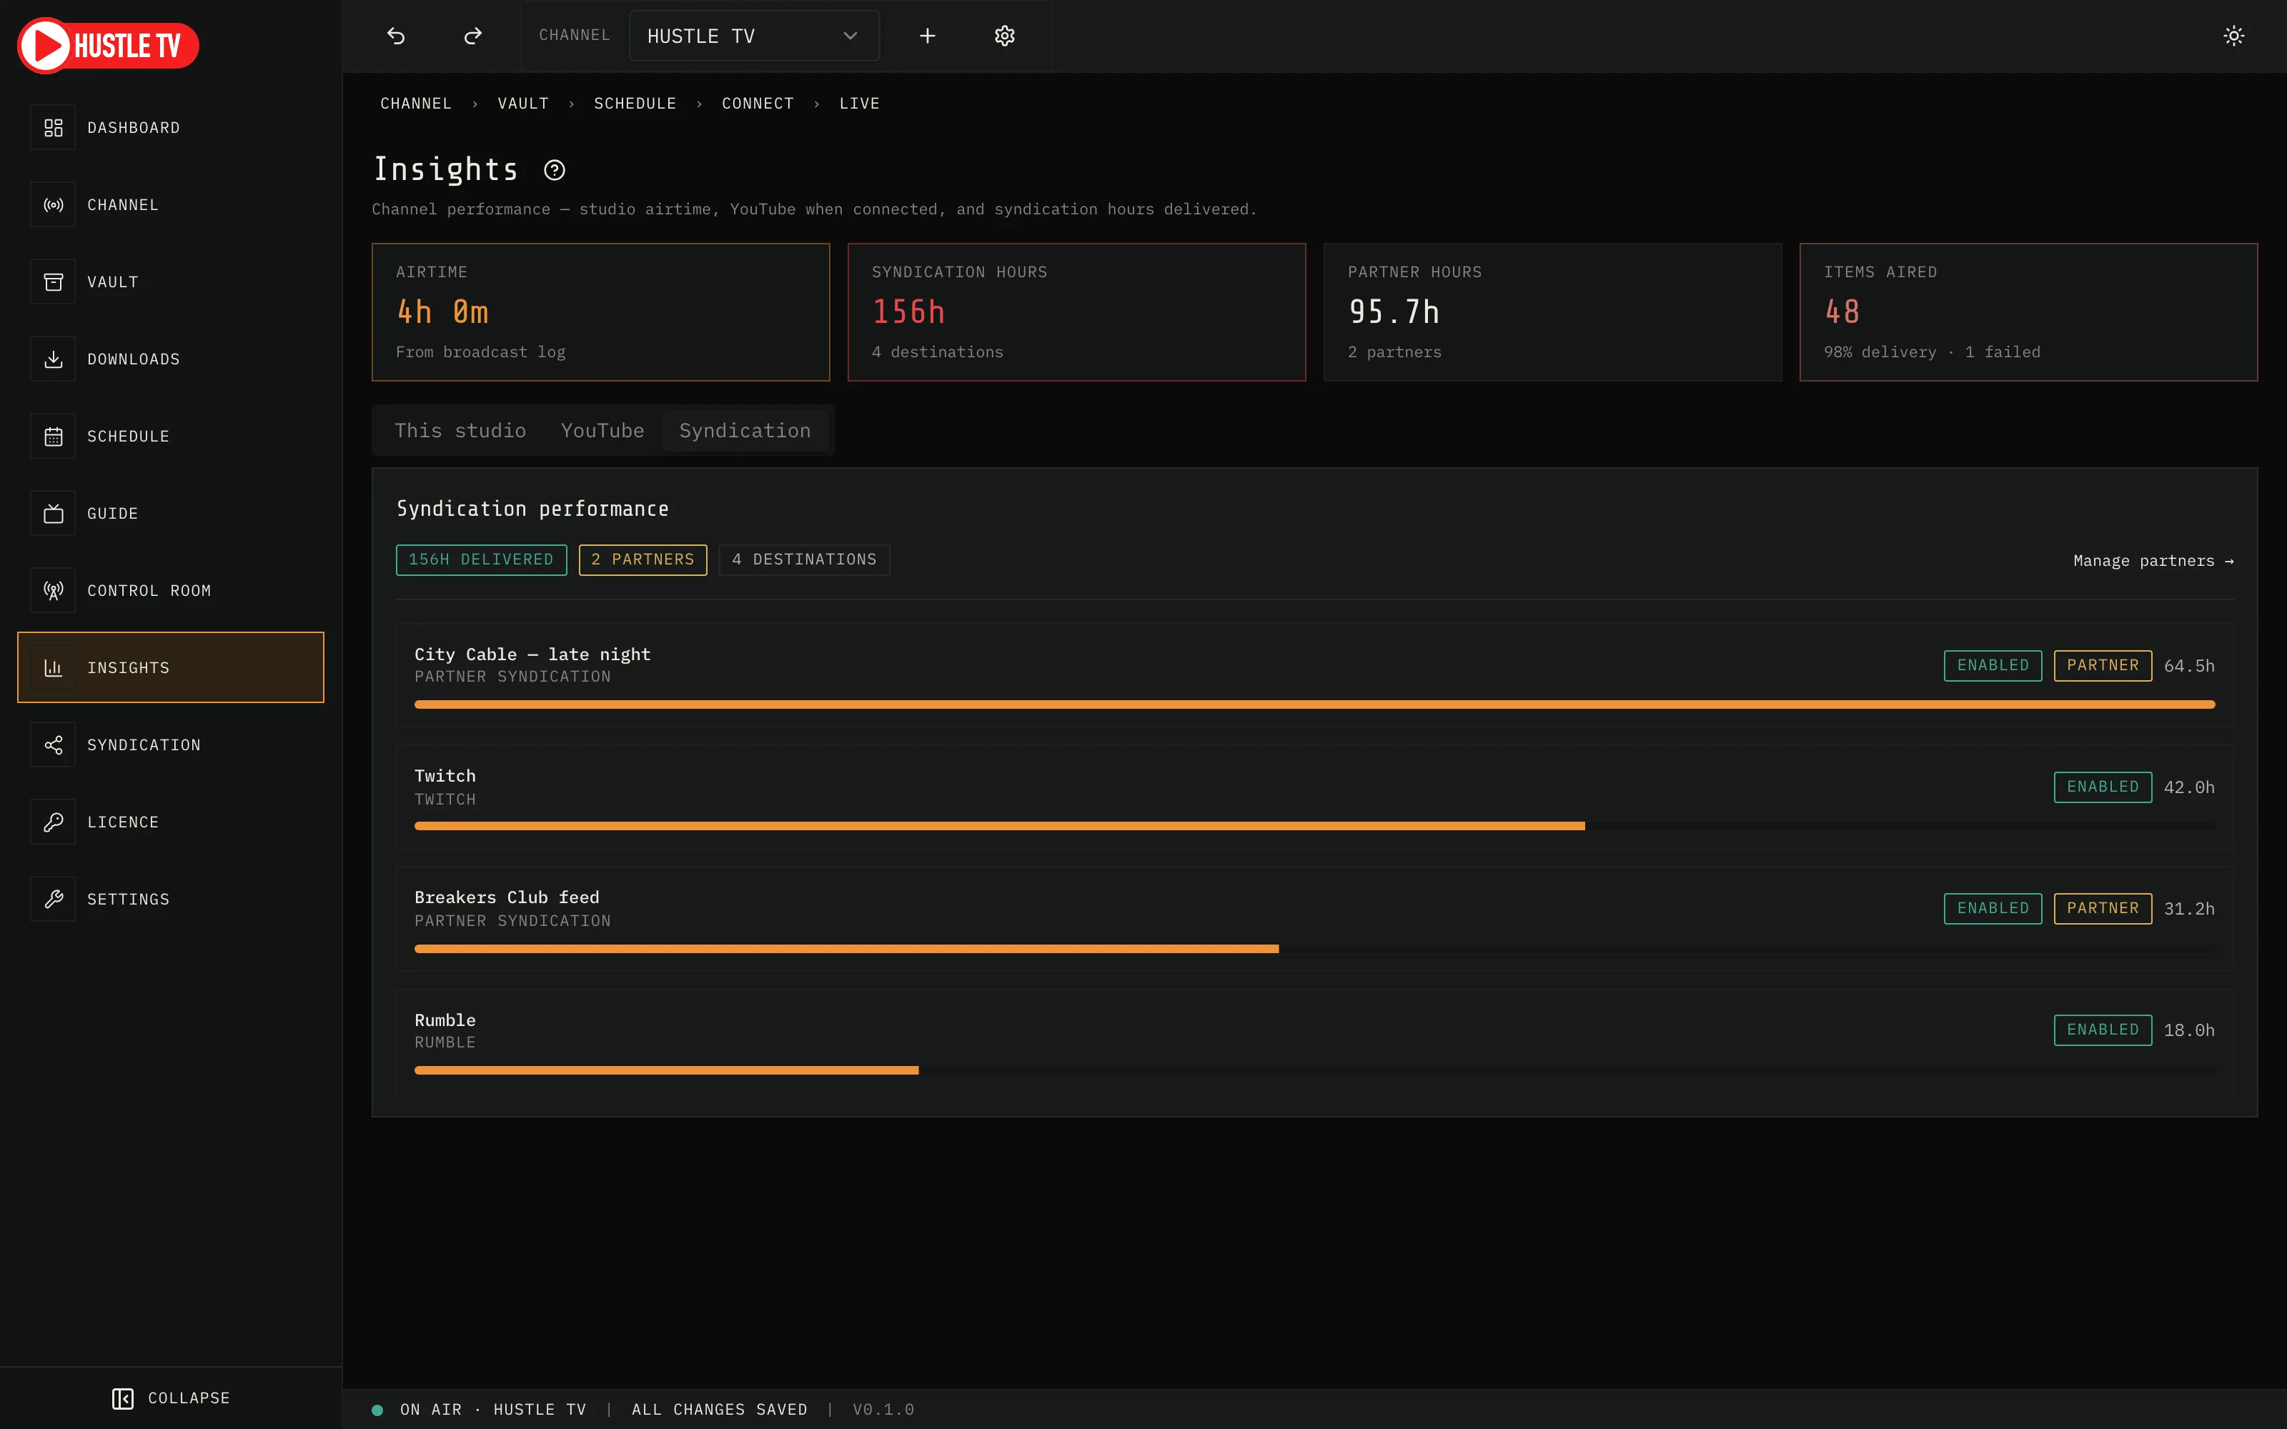Open the Partner Hours stat card

1553,312
